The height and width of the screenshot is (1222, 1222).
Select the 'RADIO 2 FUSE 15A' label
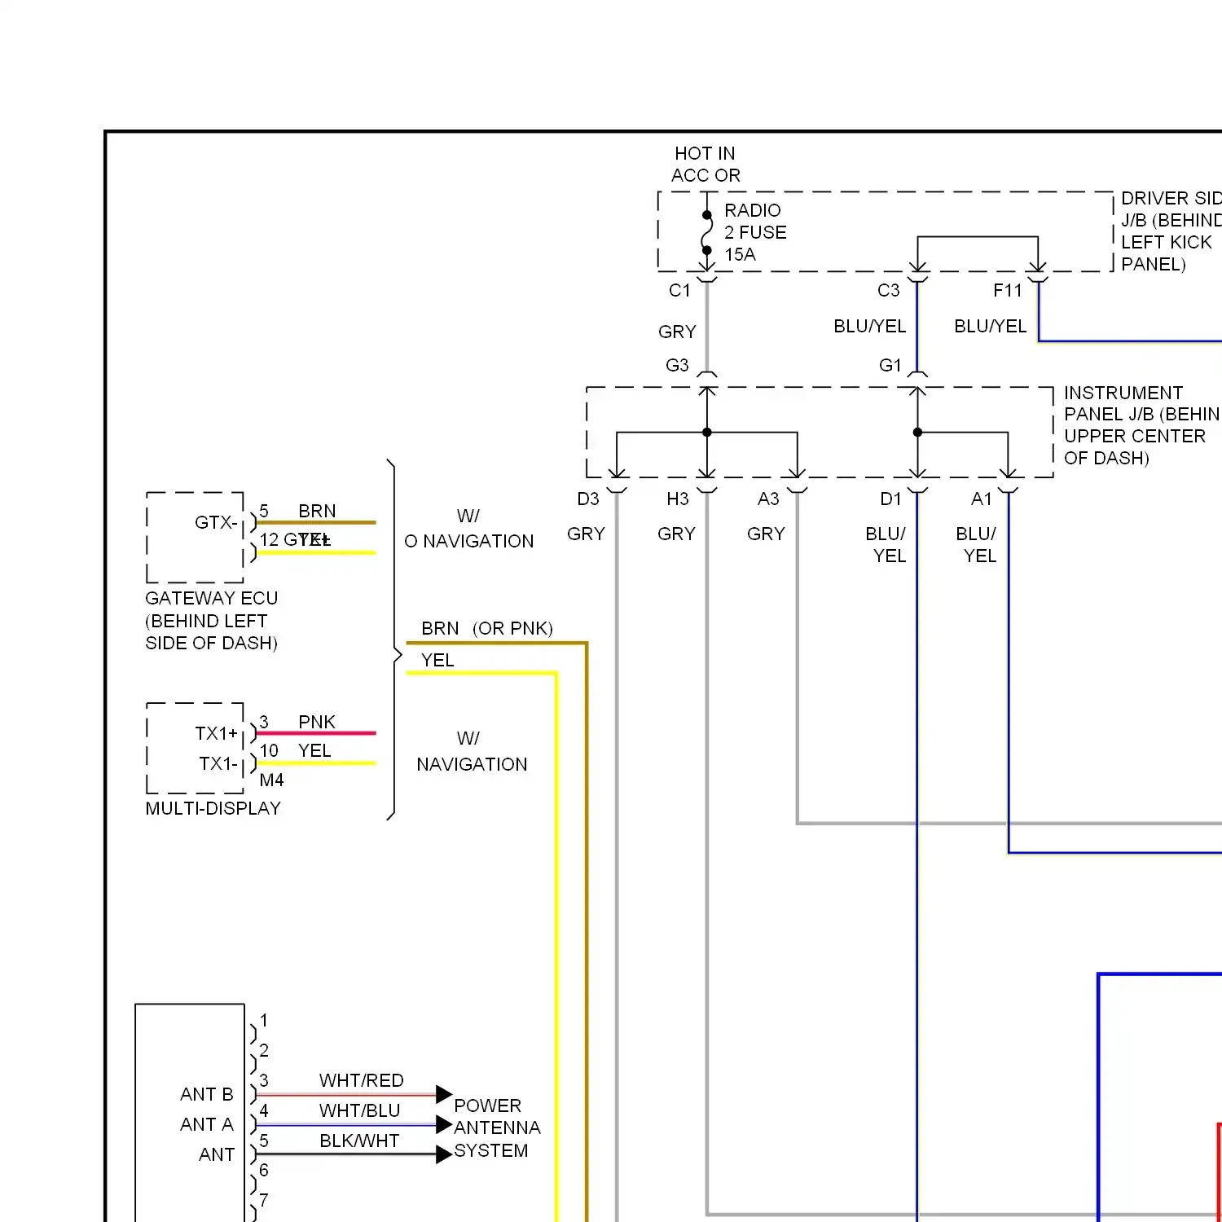point(755,232)
